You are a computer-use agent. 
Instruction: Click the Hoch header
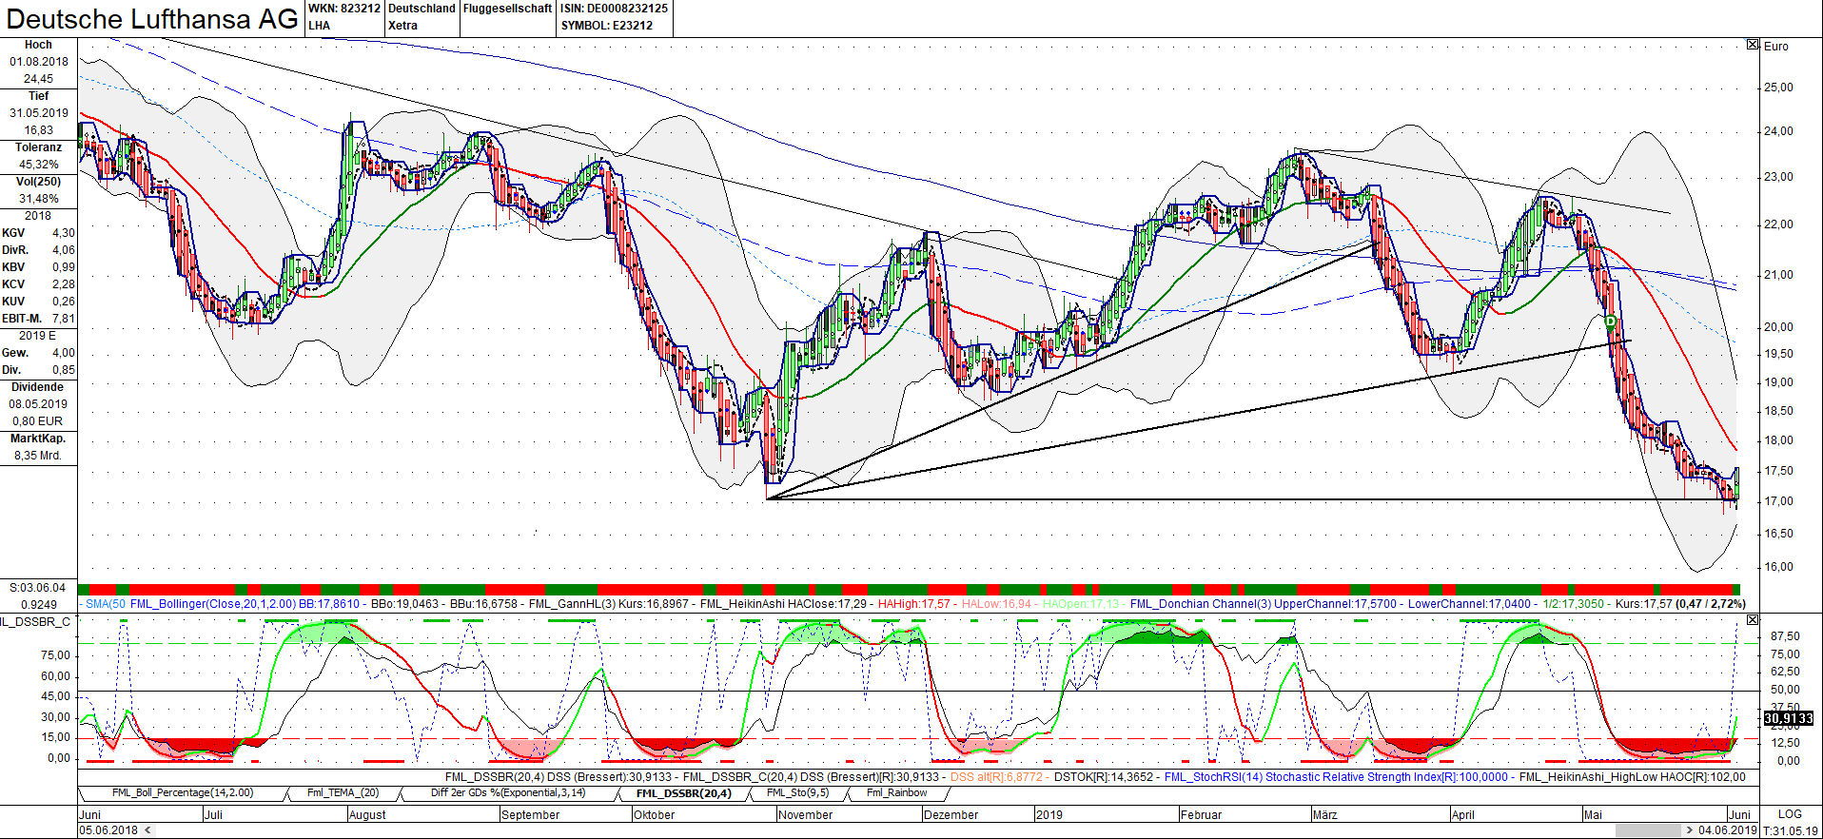(x=38, y=45)
